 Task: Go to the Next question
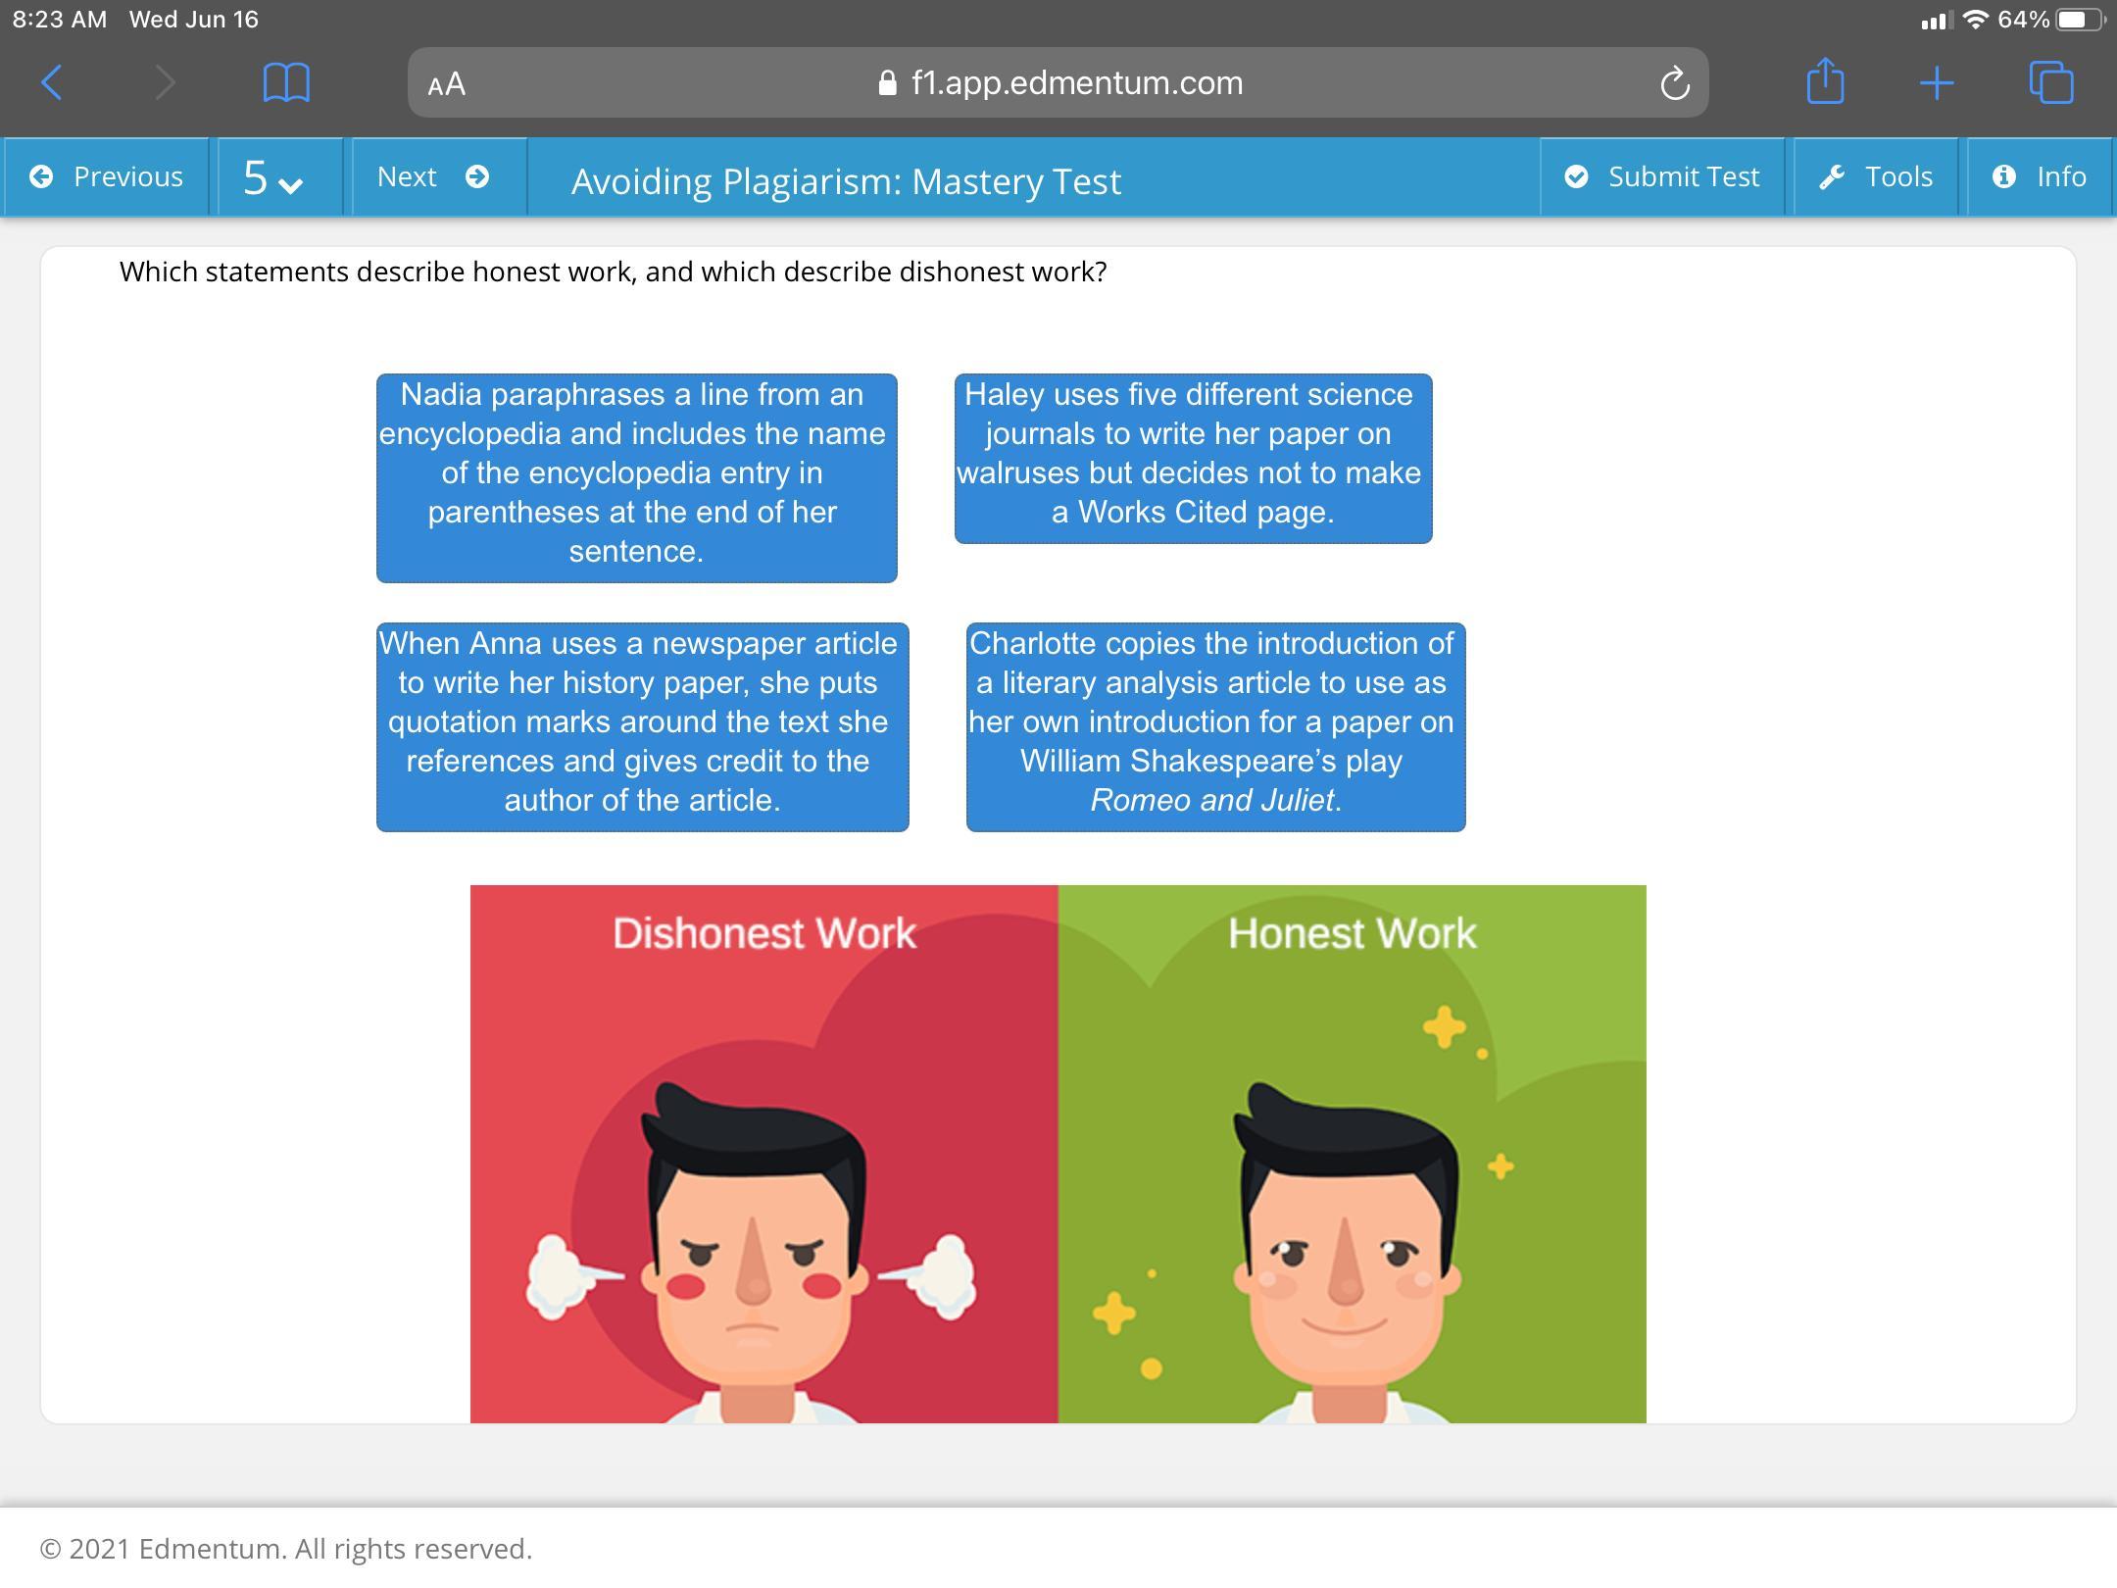(x=433, y=176)
